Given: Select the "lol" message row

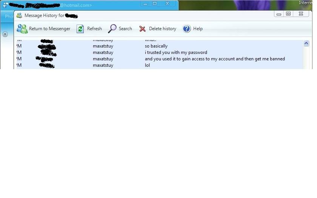Looking at the screenshot, I should point(148,65).
